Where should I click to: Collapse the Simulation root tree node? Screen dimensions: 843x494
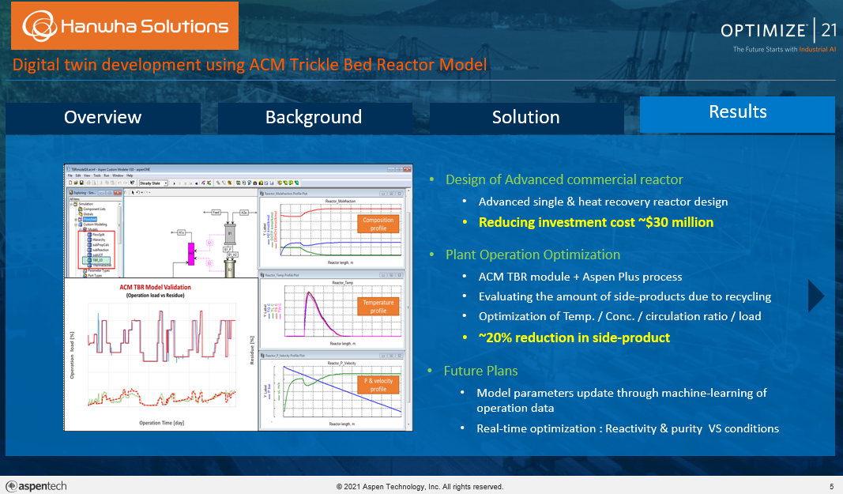pos(72,203)
